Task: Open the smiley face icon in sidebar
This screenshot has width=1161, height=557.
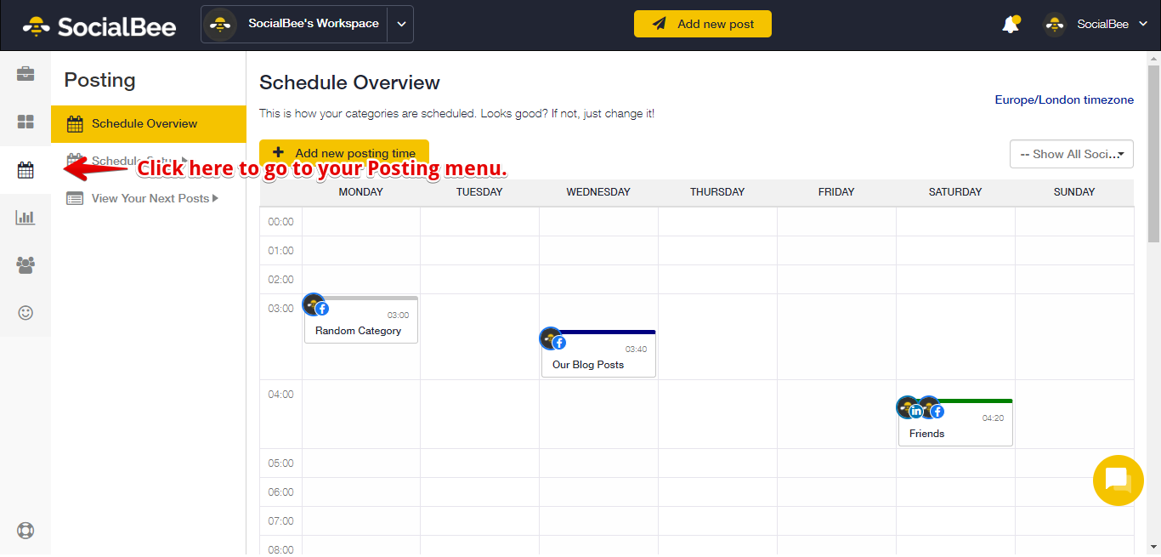Action: click(x=25, y=313)
